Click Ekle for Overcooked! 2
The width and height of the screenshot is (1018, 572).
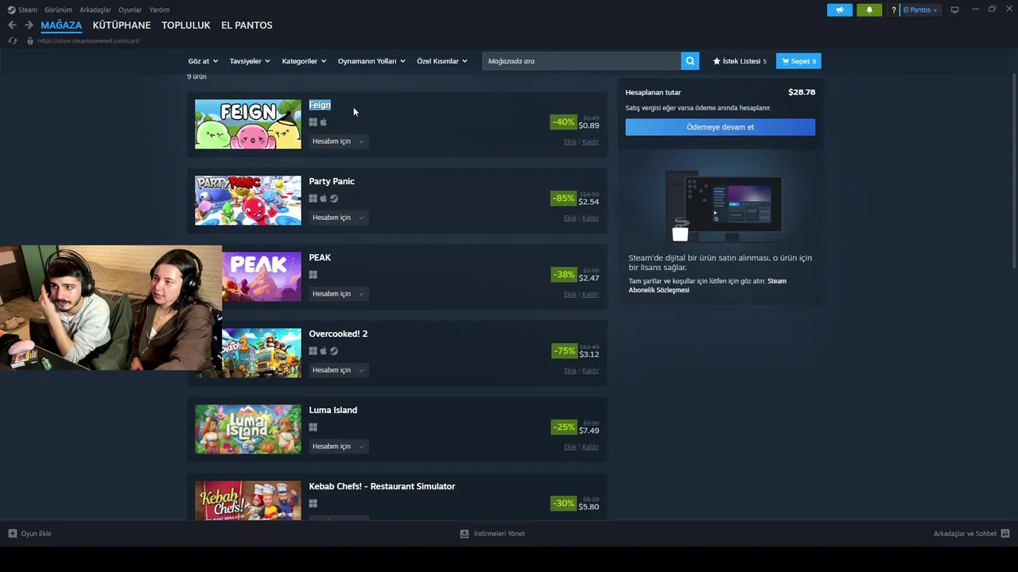click(x=570, y=371)
